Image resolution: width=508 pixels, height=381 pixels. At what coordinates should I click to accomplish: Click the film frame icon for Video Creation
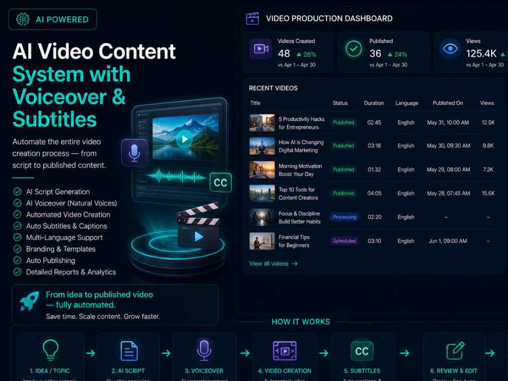285,351
